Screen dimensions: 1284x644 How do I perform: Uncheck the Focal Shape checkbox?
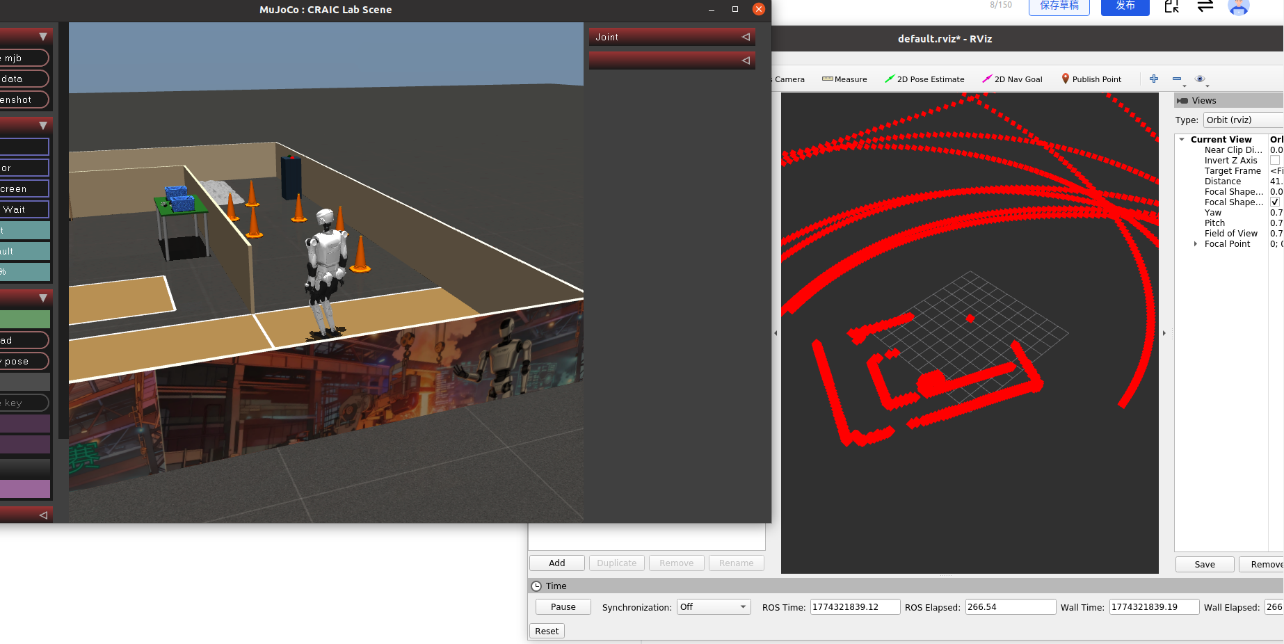click(x=1274, y=202)
